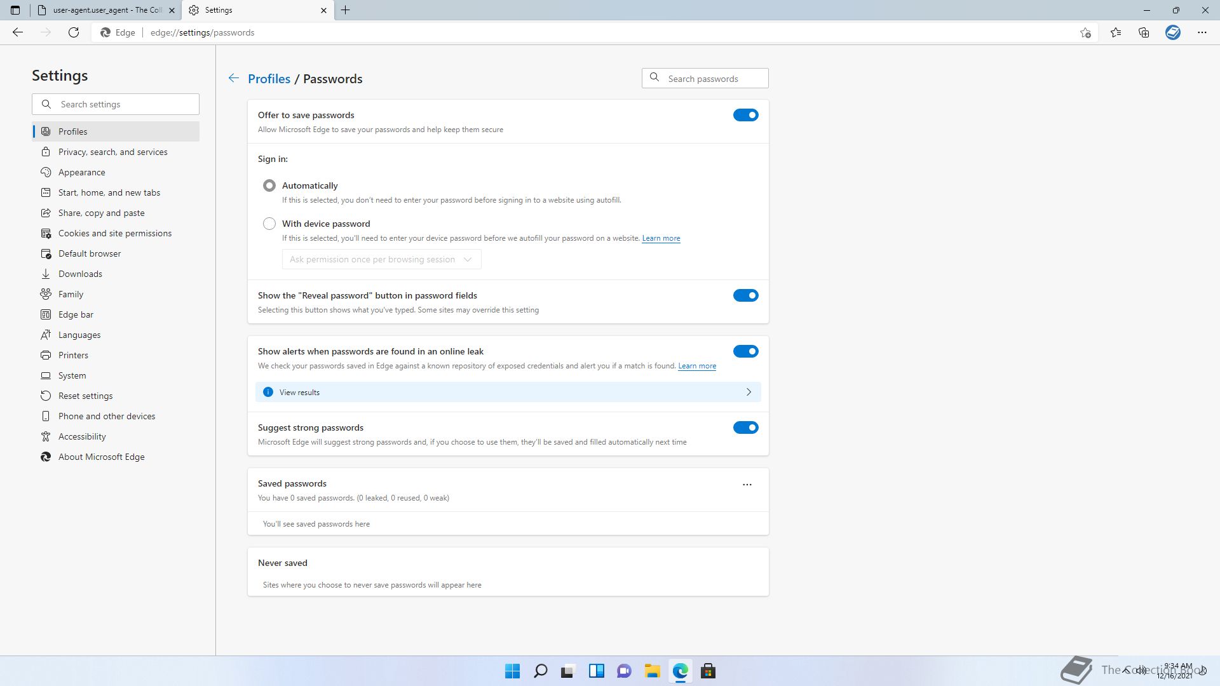Open System settings section
The height and width of the screenshot is (686, 1220).
[116, 375]
